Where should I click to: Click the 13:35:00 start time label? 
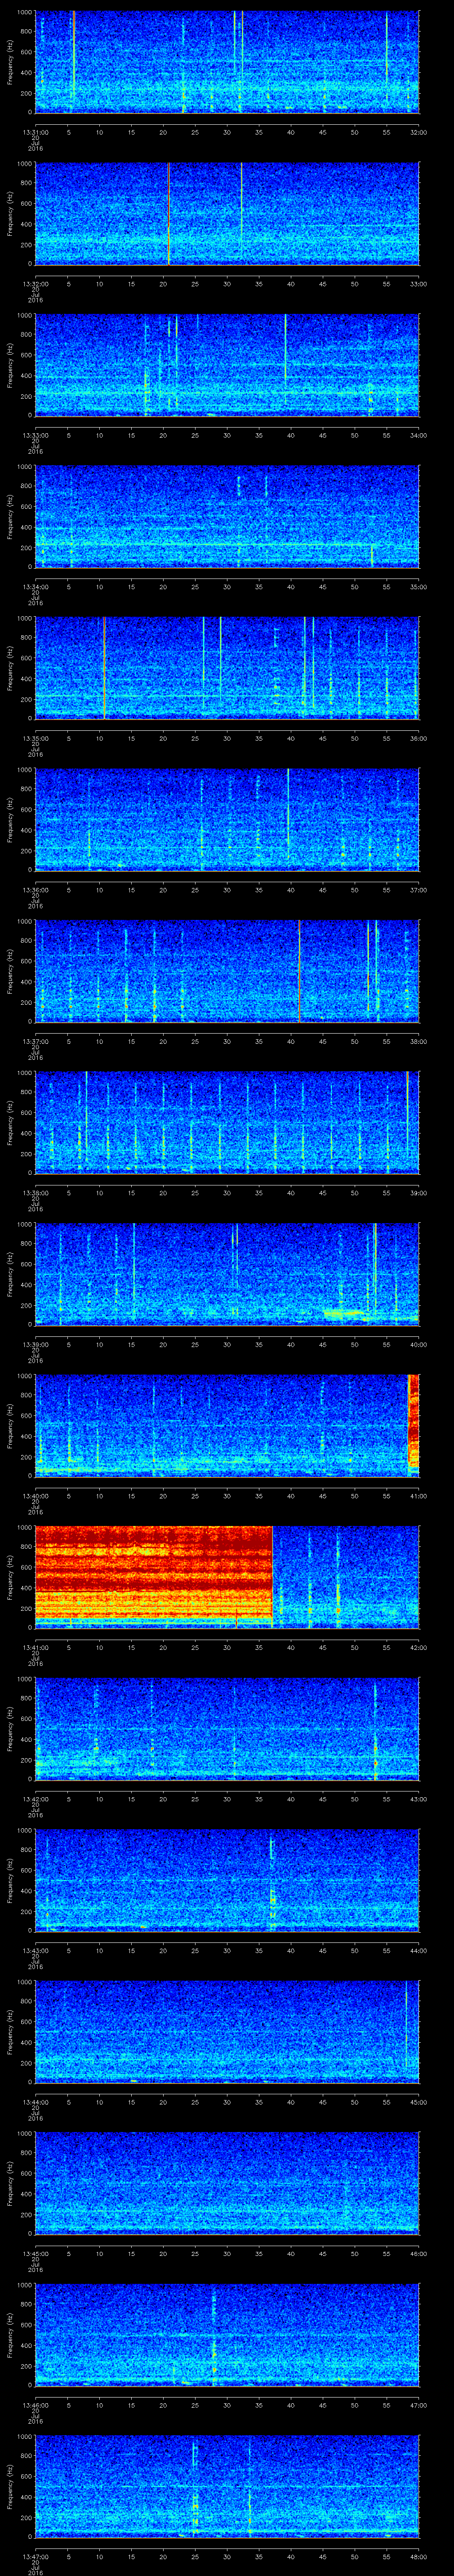pyautogui.click(x=35, y=738)
